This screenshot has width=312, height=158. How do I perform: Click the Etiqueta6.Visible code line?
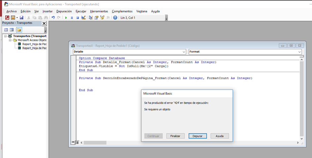pos(124,66)
